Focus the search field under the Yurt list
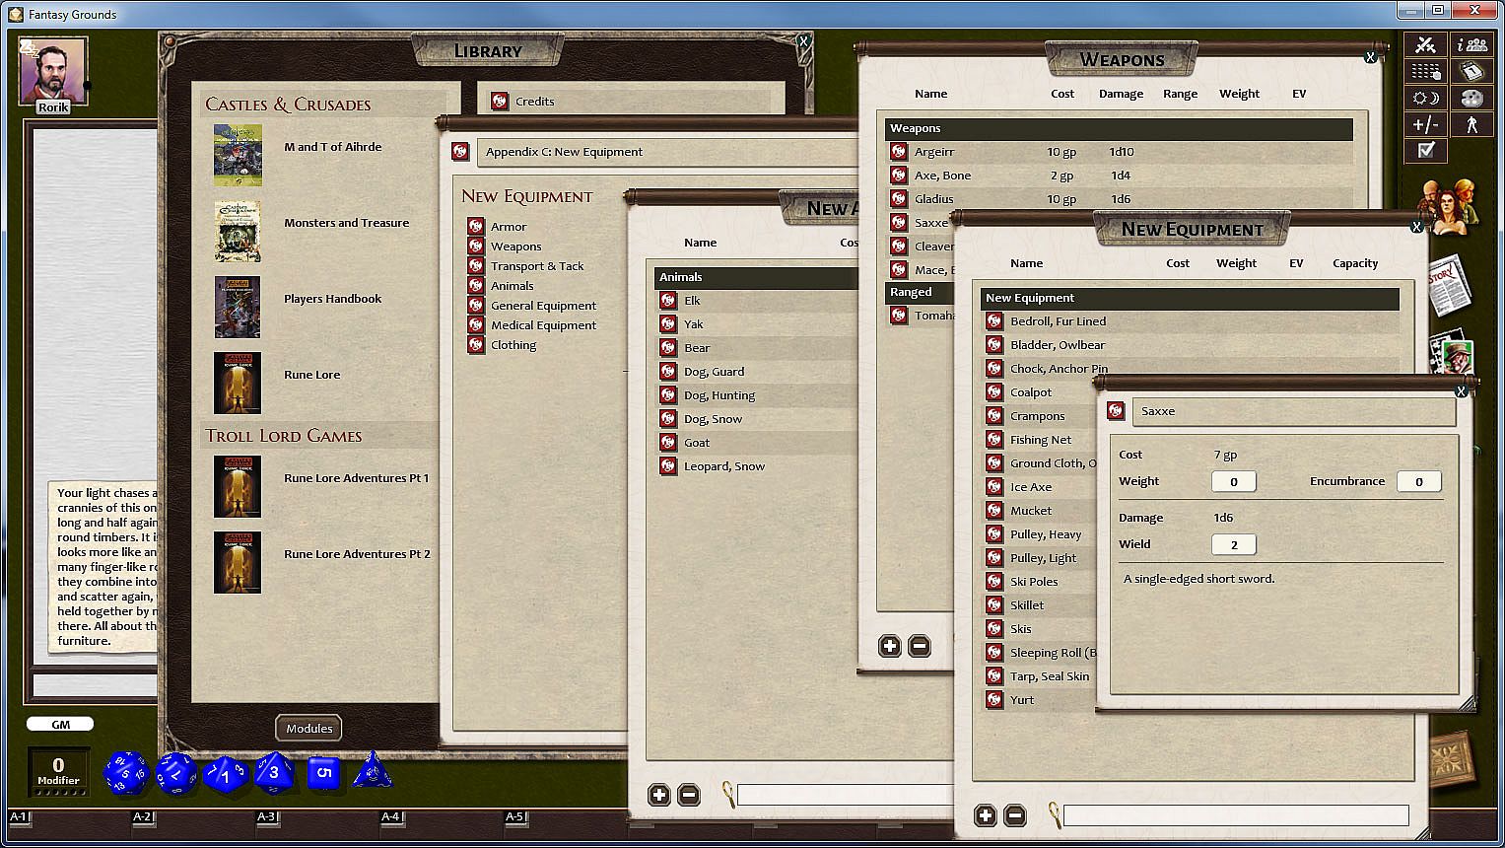Viewport: 1505px width, 848px height. [x=1236, y=814]
